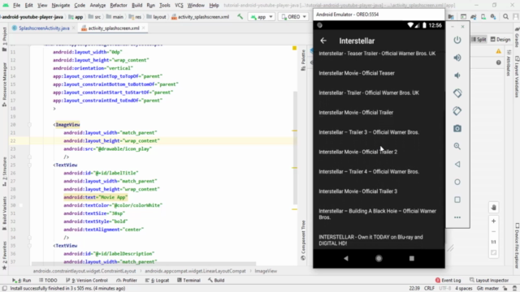
Task: Open the app run configuration dropdown
Action: click(262, 16)
